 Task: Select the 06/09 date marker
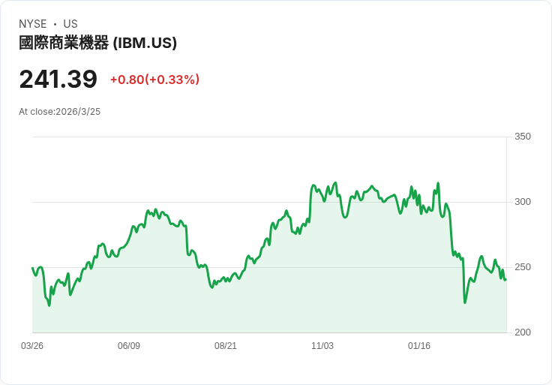coord(129,346)
